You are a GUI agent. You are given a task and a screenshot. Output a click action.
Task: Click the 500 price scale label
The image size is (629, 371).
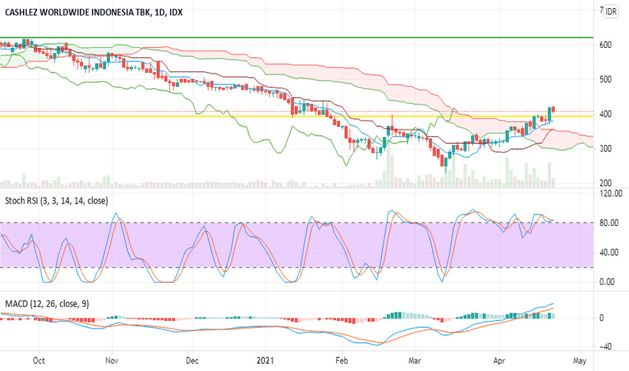[605, 80]
